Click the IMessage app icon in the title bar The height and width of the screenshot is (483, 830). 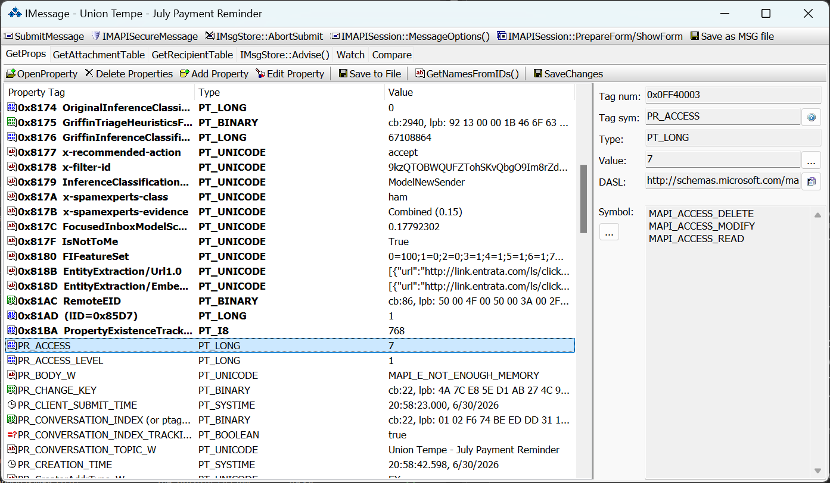(14, 13)
